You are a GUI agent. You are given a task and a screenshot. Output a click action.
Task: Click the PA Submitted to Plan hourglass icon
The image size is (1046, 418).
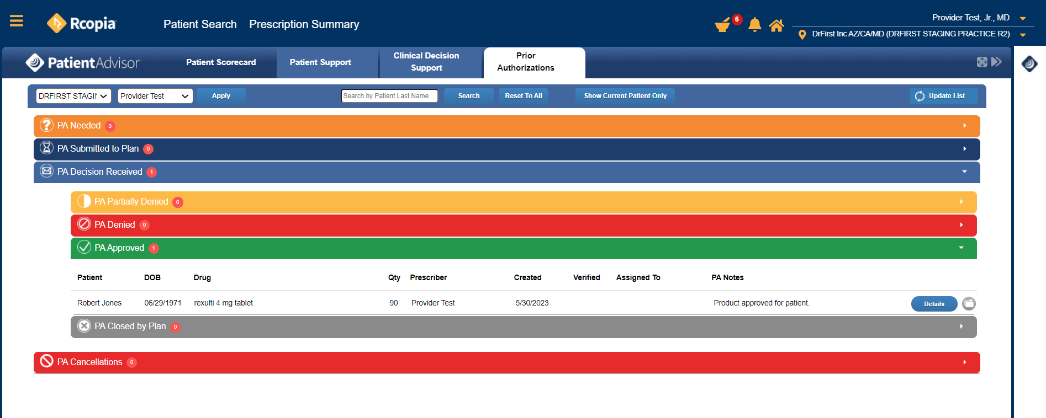pos(47,148)
